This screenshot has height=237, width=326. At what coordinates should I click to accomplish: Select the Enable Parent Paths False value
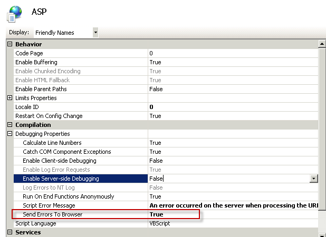pyautogui.click(x=156, y=89)
